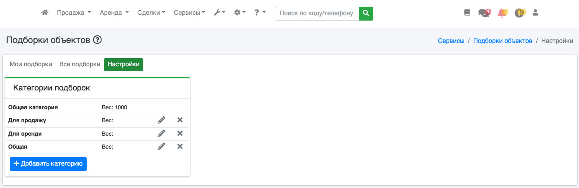Click the yellow coin warning icon

[x=520, y=13]
